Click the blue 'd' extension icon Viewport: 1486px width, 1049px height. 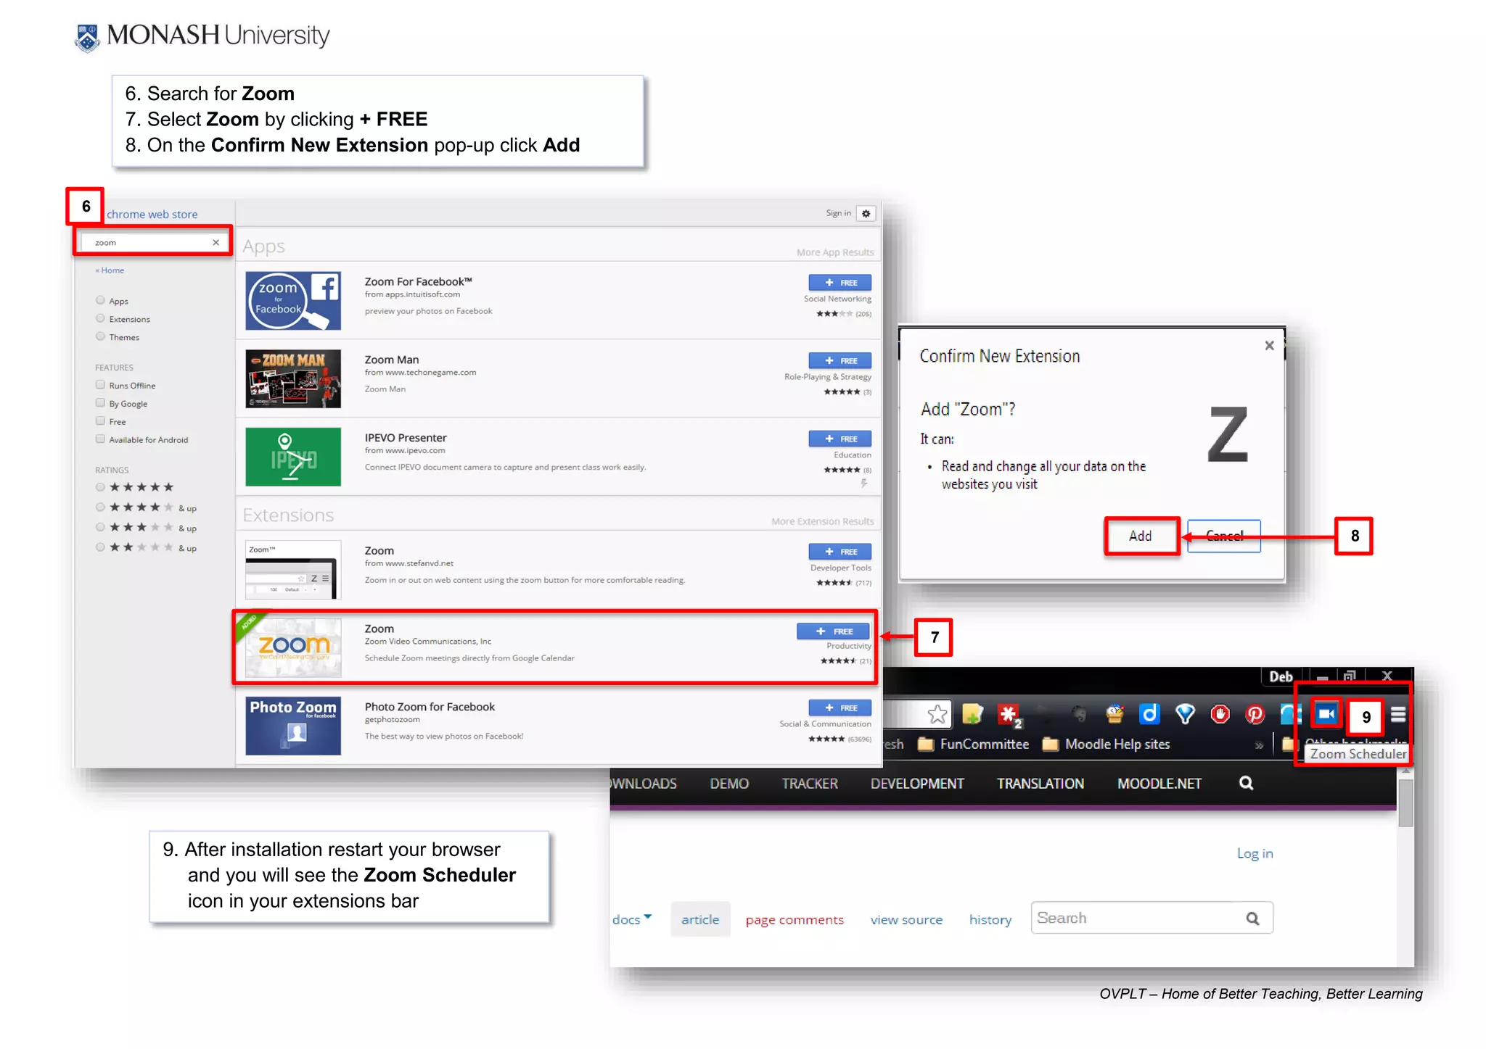click(1149, 714)
